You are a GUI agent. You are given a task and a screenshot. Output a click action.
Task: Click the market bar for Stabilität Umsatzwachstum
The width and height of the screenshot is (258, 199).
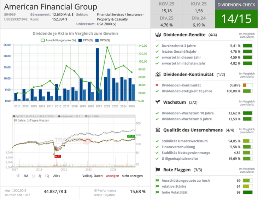tap(248, 141)
